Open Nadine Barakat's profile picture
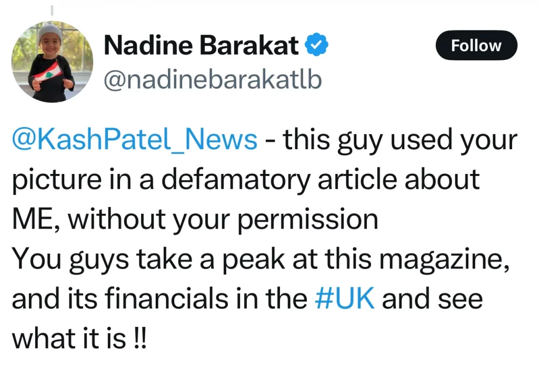The image size is (539, 381). 52,62
